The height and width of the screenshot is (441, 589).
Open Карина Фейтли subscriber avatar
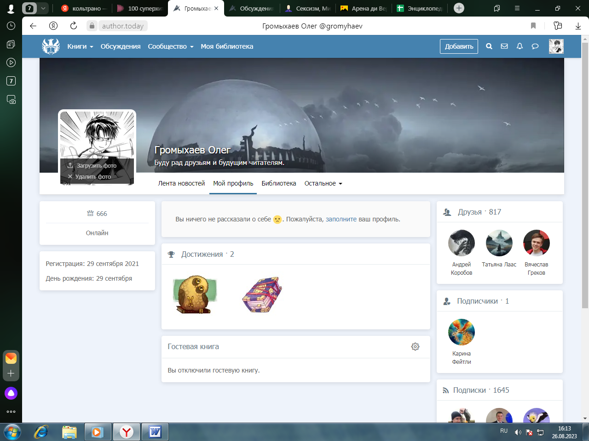[462, 332]
